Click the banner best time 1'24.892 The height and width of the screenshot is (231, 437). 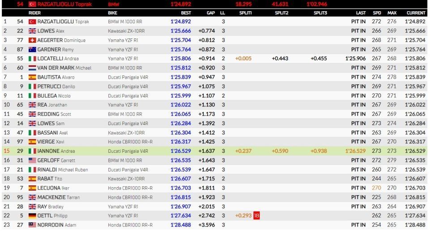point(180,4)
